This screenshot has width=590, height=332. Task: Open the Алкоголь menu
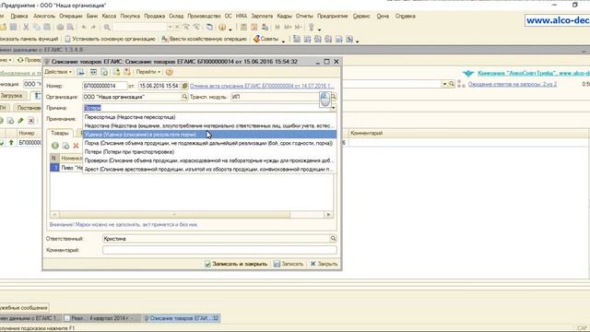44,17
